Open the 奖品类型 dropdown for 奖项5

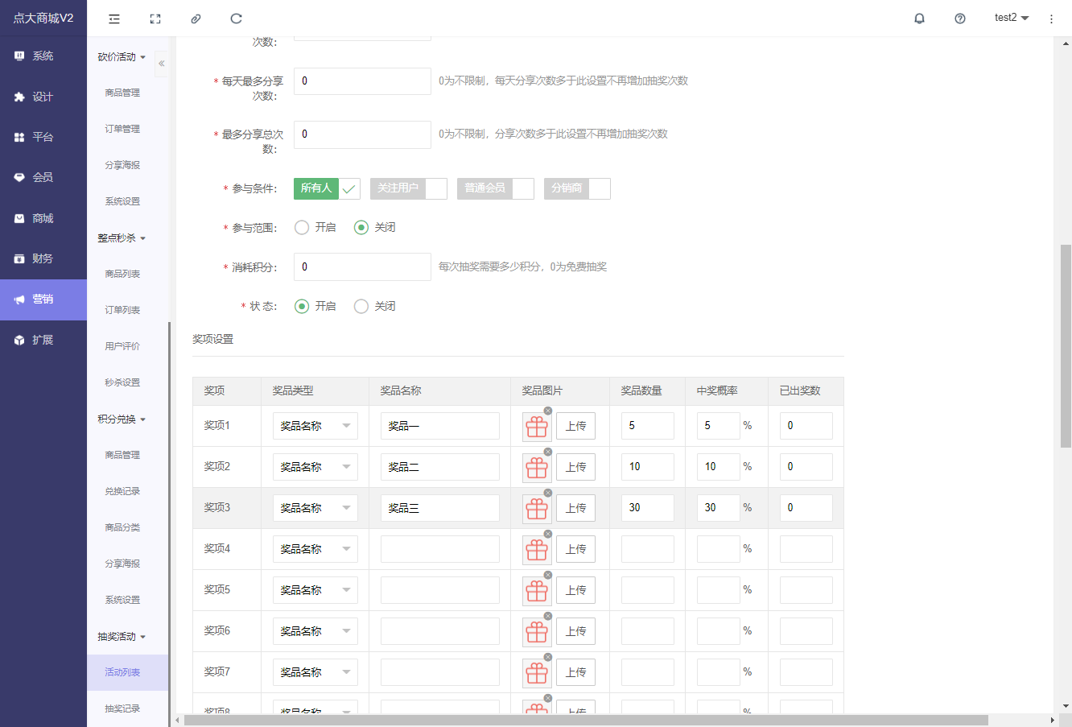pos(315,590)
